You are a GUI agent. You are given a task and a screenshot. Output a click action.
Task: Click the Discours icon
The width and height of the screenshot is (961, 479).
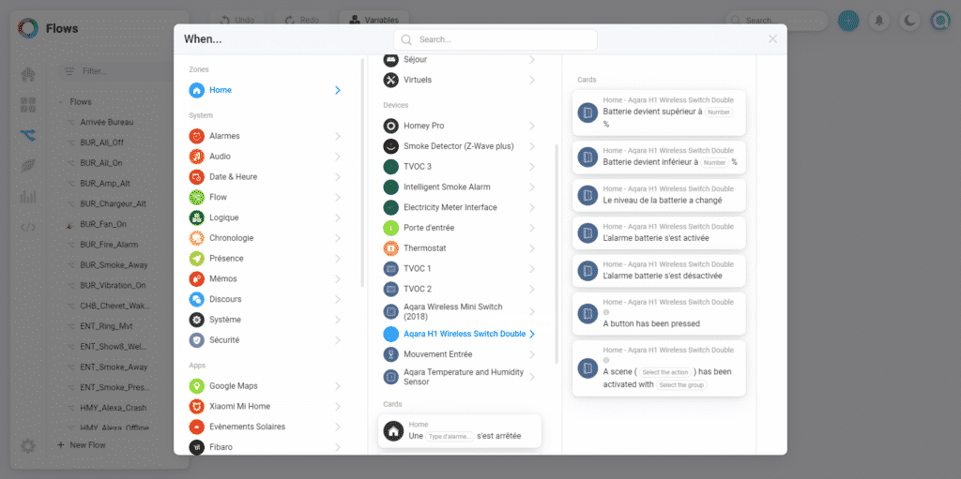tap(197, 299)
